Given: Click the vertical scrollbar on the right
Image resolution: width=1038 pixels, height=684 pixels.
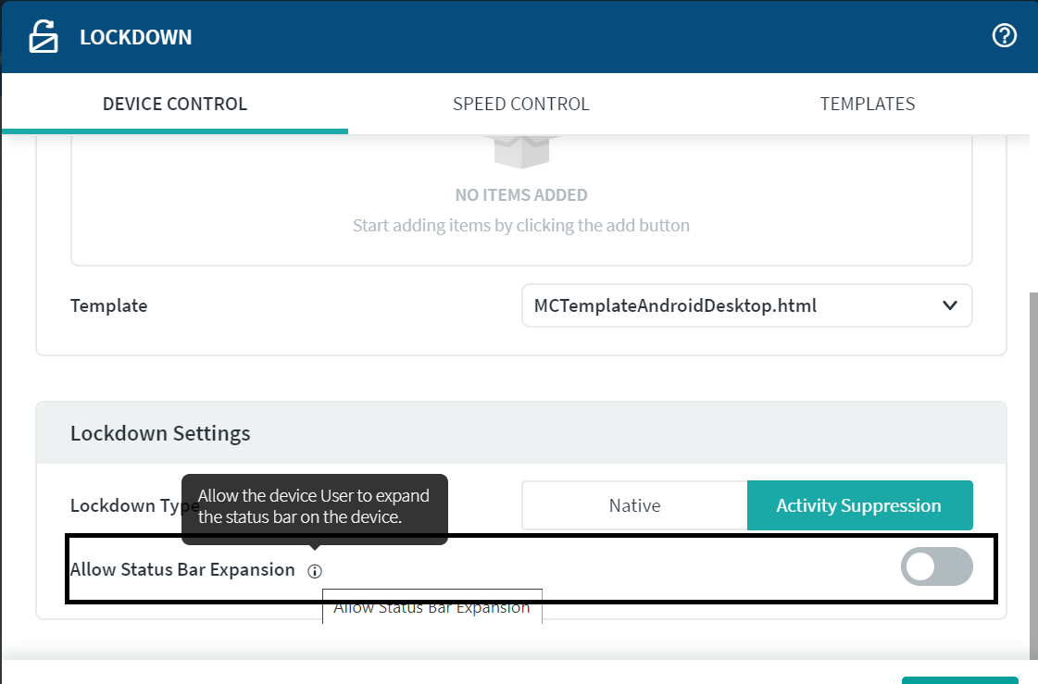Looking at the screenshot, I should click(1032, 463).
